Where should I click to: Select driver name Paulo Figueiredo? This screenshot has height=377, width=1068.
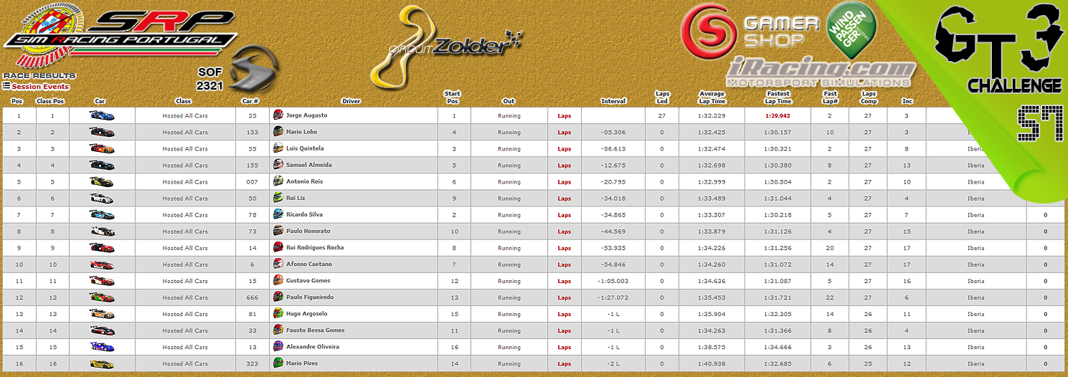tap(310, 297)
